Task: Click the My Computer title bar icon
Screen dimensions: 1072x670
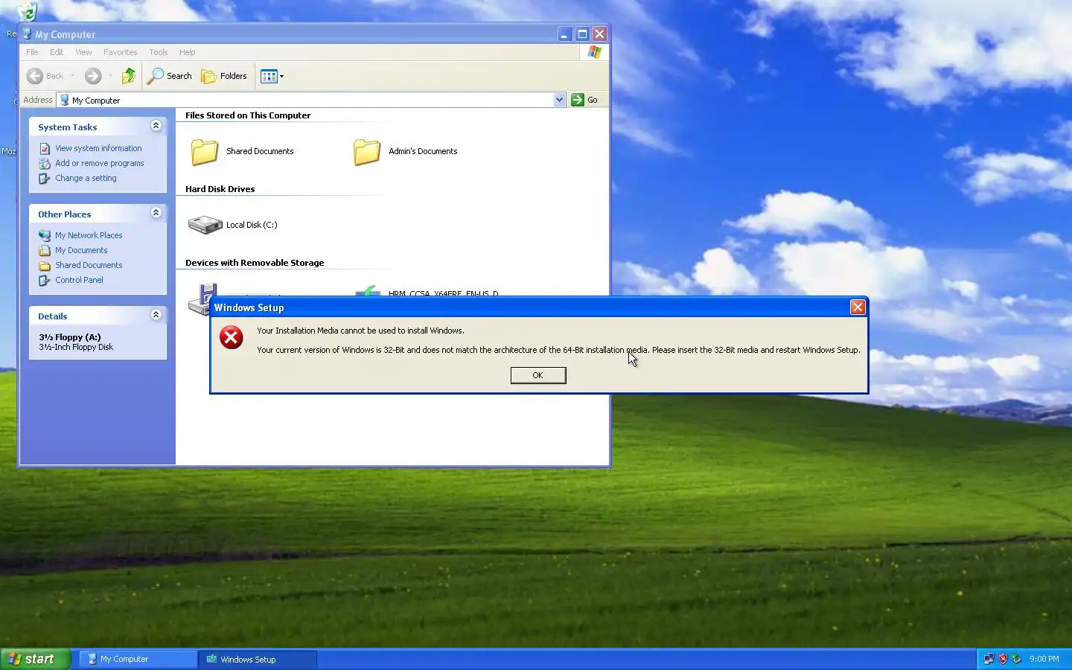Action: (27, 34)
